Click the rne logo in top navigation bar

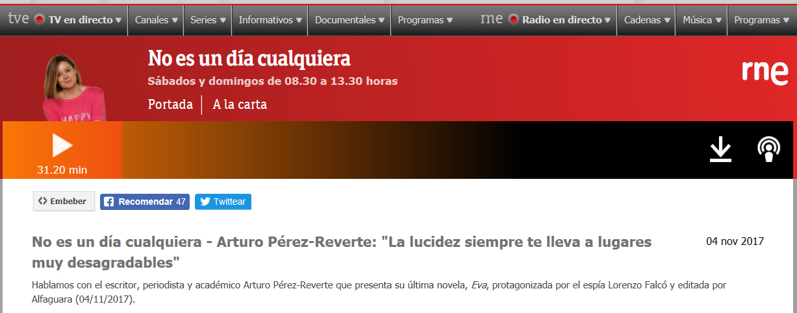[491, 19]
